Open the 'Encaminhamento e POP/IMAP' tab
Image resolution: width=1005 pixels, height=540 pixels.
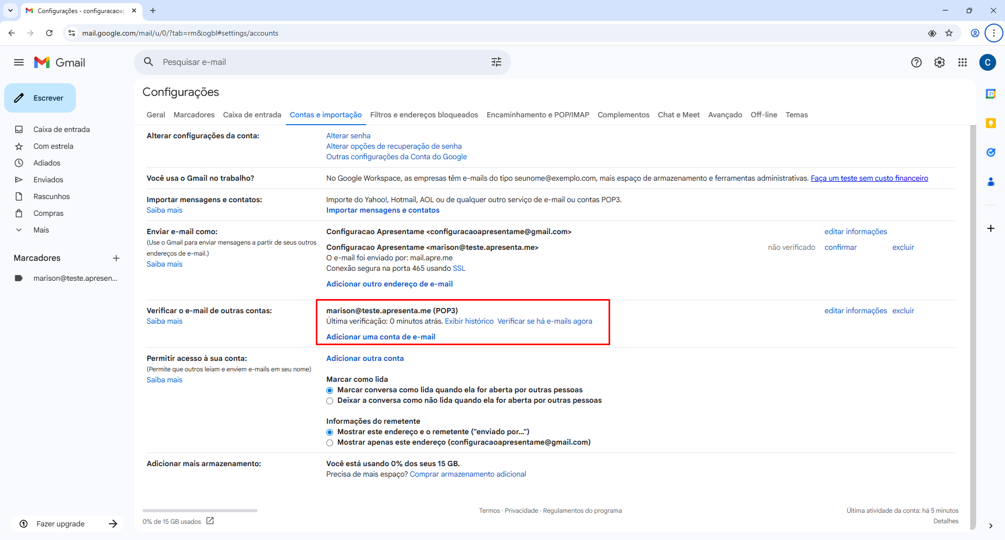(x=537, y=115)
